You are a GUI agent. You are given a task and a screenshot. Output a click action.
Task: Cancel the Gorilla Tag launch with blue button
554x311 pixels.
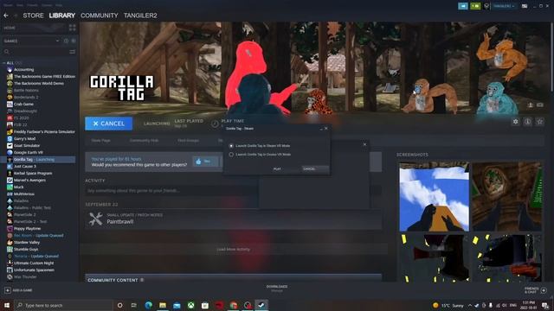tap(109, 124)
